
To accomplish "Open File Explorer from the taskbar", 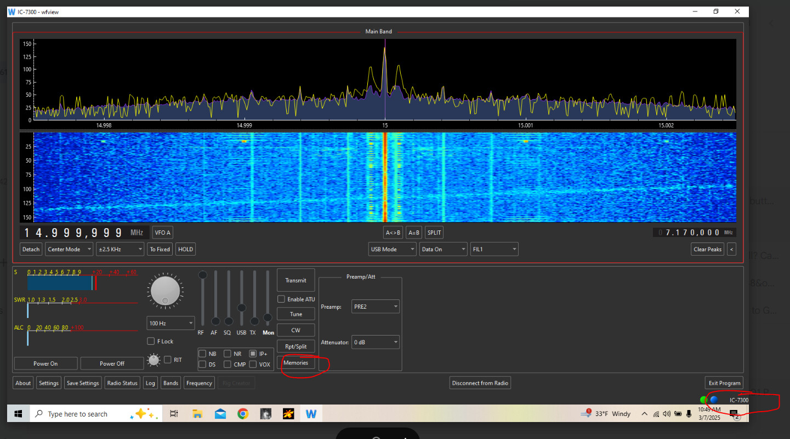I will [197, 414].
